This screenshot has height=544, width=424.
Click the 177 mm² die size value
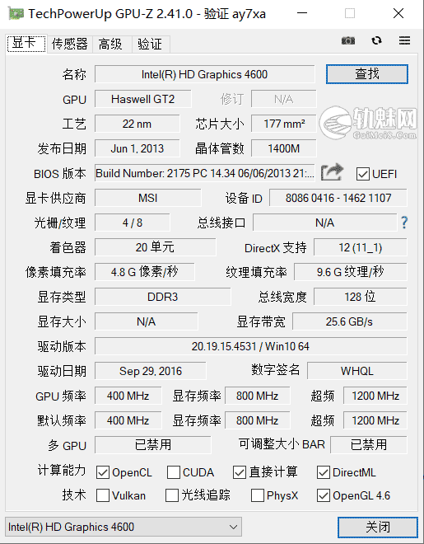pyautogui.click(x=284, y=124)
